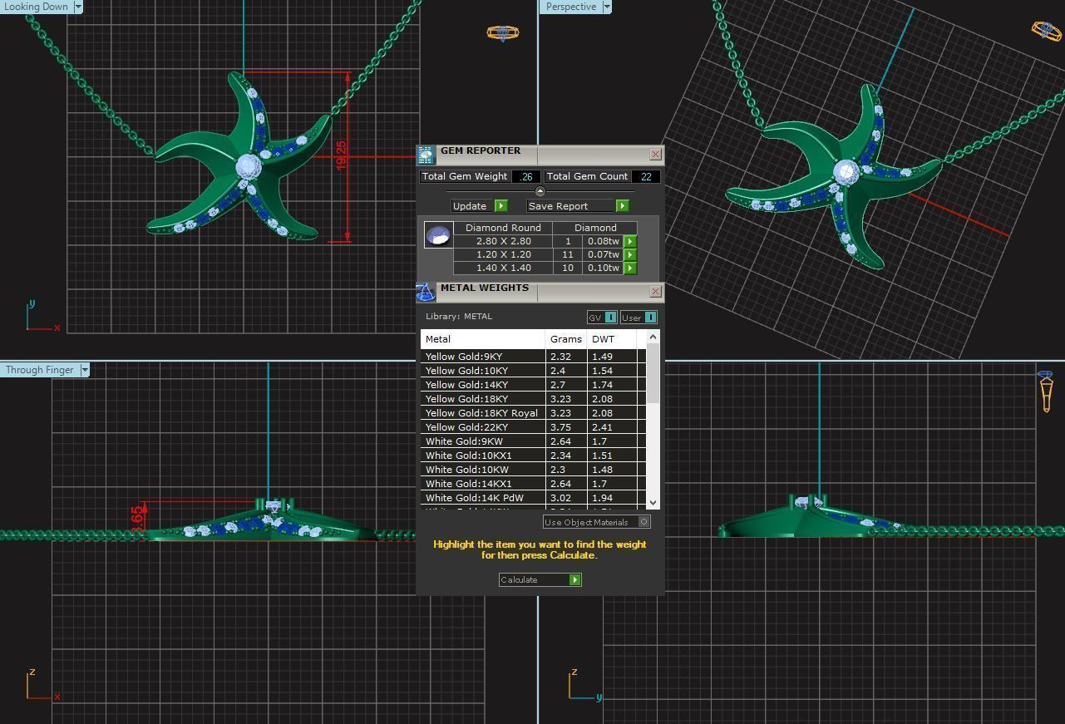Click green arrow for 2.80 X 2.80 diamond row
Screen dimensions: 1065x724
click(630, 241)
